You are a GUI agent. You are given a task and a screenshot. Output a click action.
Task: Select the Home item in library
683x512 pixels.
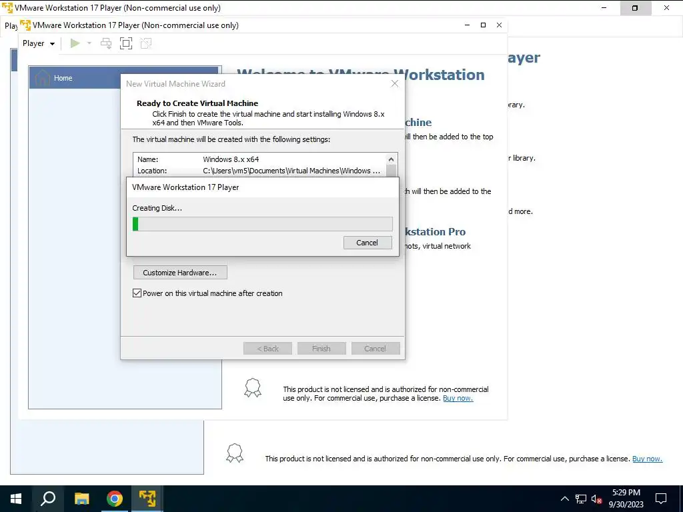[x=125, y=78]
